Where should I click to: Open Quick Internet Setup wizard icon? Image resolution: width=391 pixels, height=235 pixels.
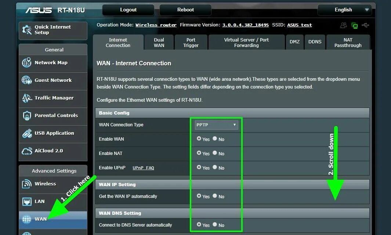coord(27,30)
